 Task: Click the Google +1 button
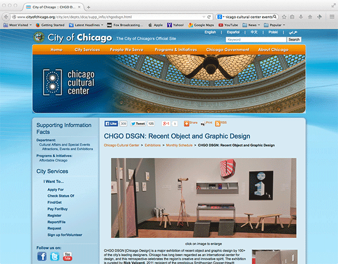(x=166, y=124)
